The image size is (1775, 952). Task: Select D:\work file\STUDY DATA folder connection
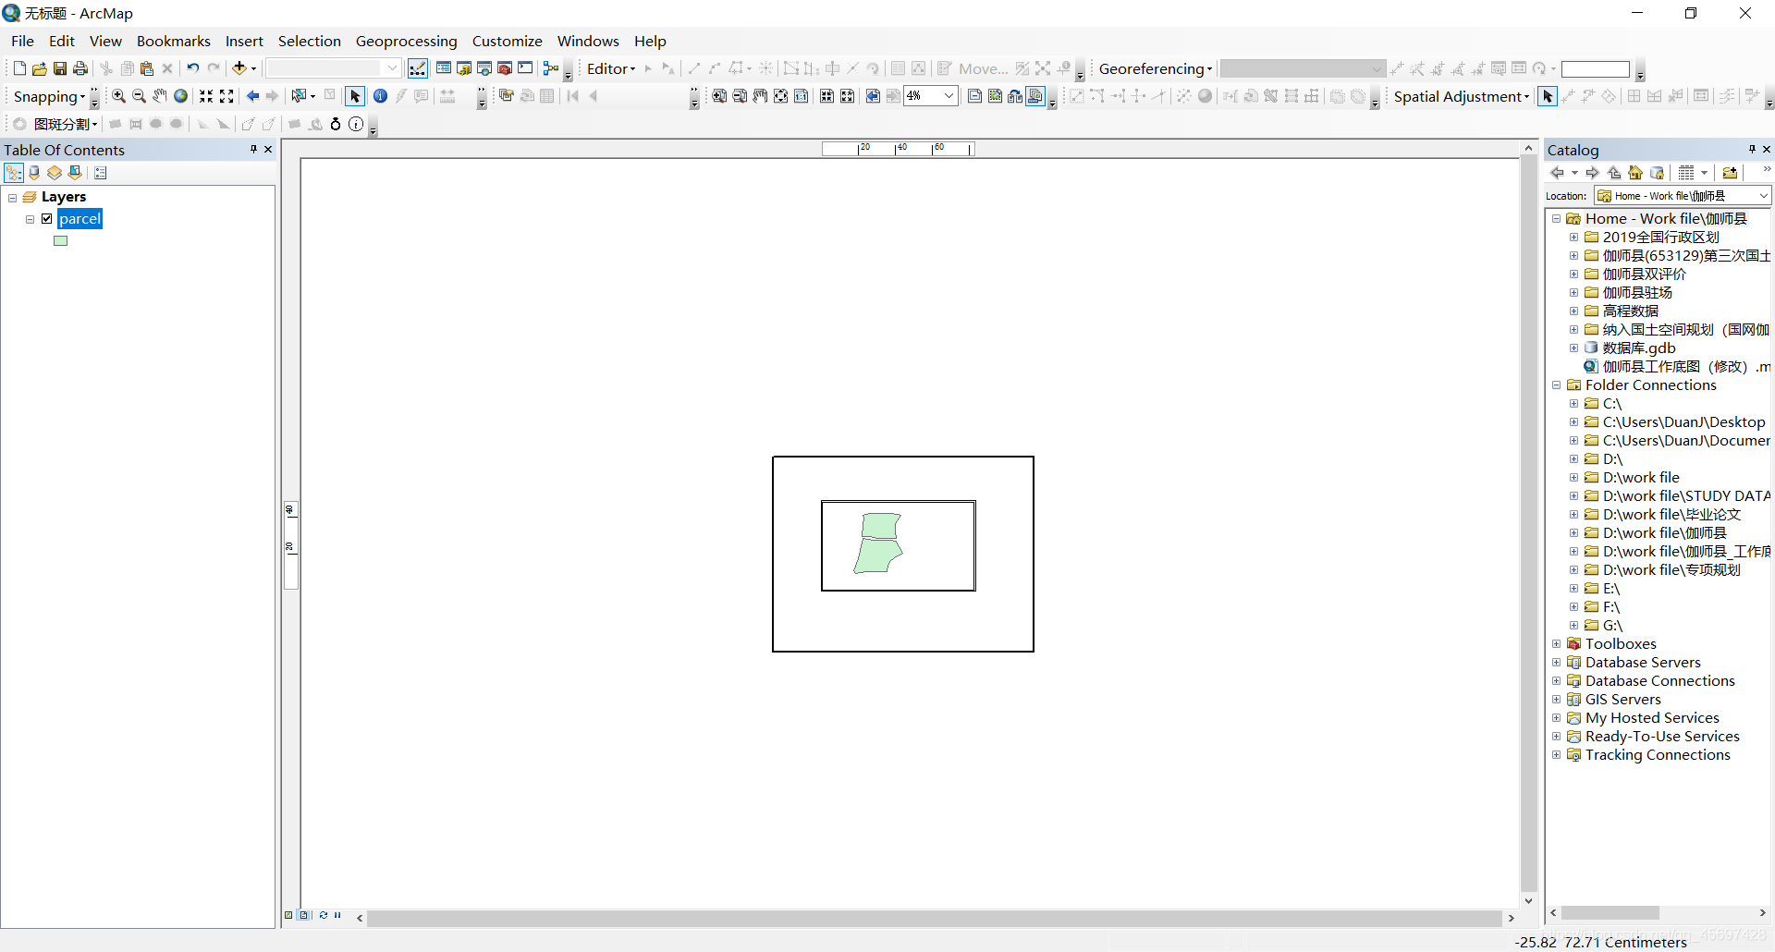click(x=1686, y=496)
